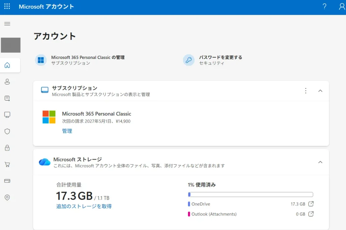
Task: Open the account profile icon in header
Action: pyautogui.click(x=342, y=6)
